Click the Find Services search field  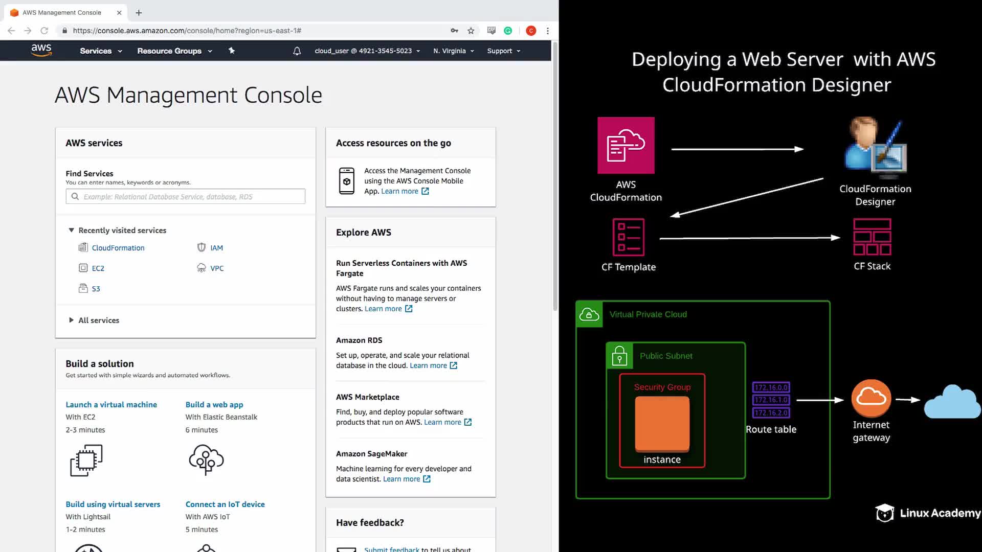pyautogui.click(x=185, y=197)
